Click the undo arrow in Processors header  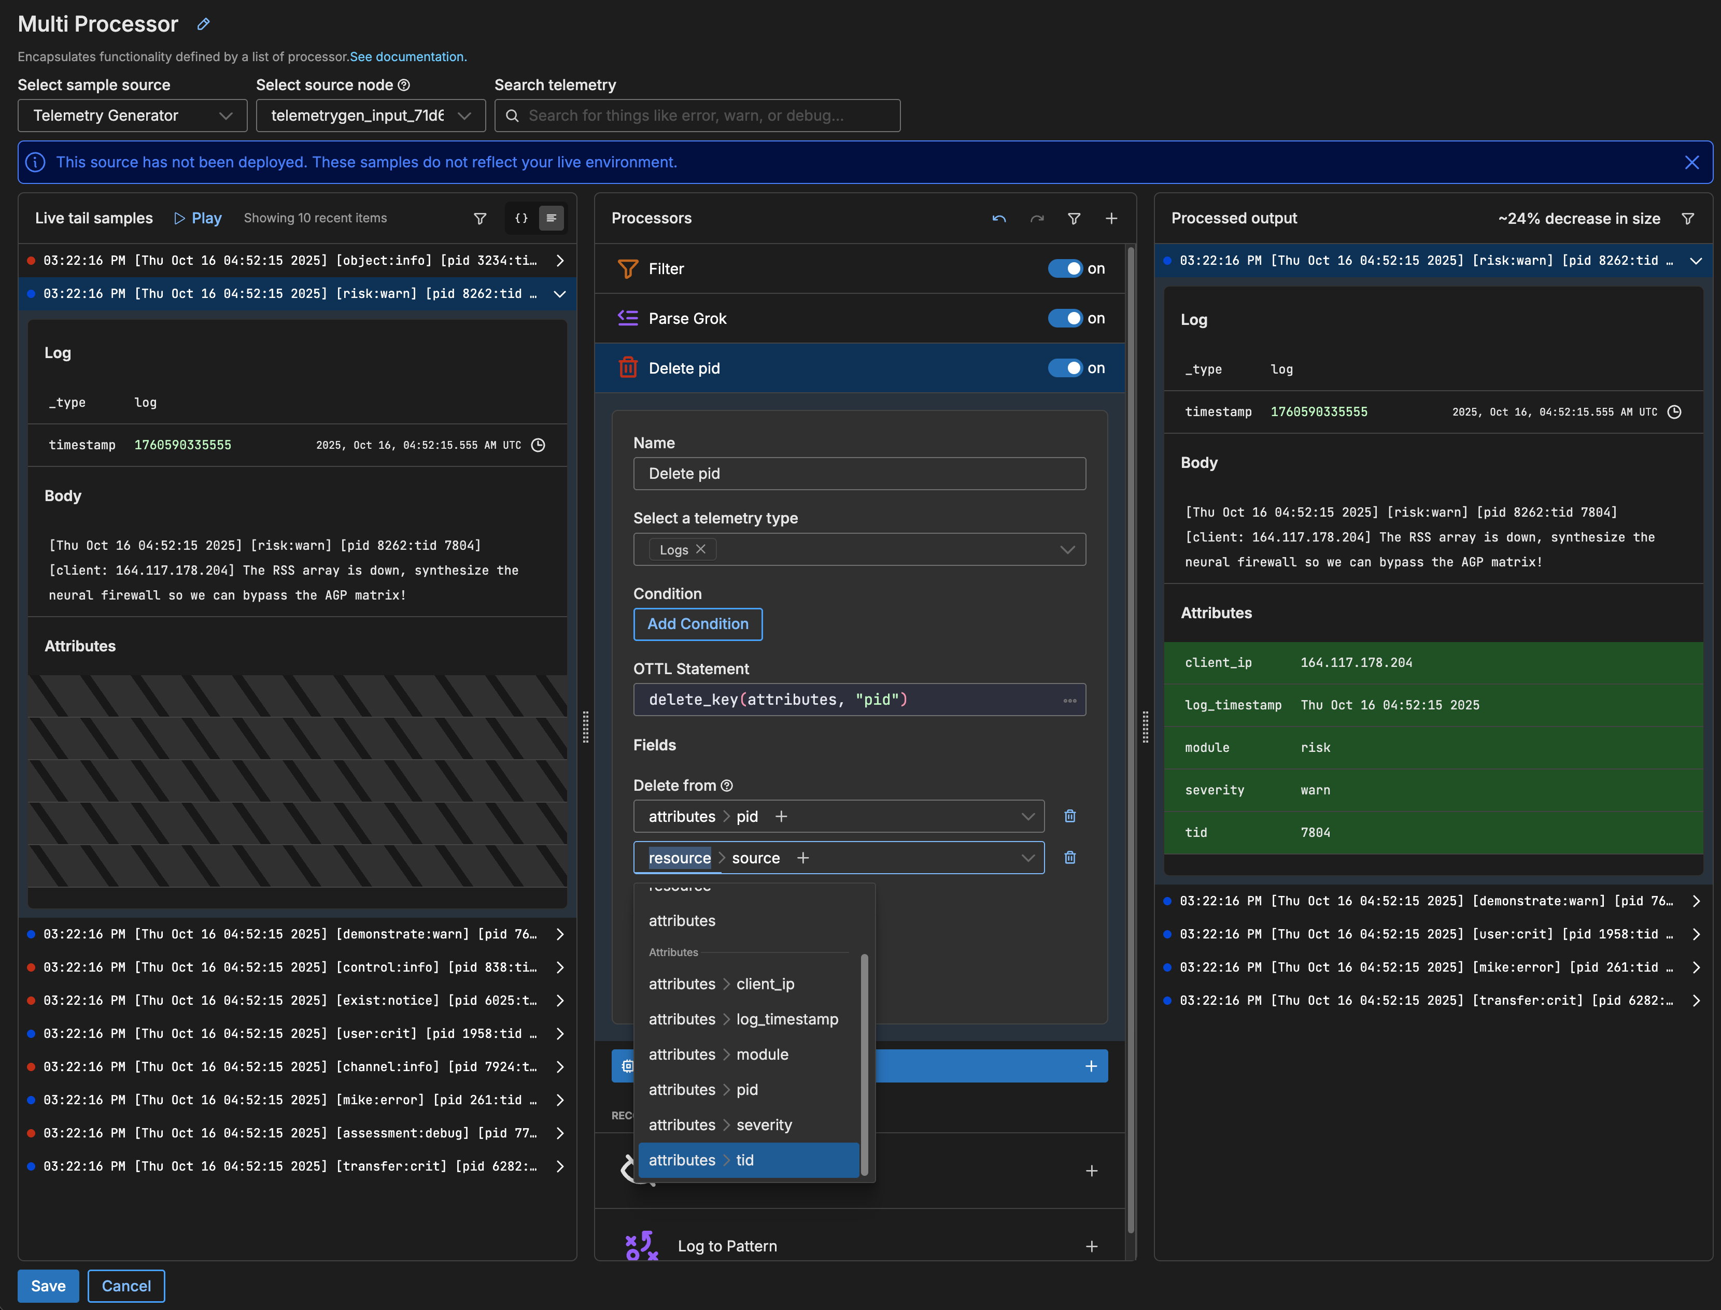[998, 218]
